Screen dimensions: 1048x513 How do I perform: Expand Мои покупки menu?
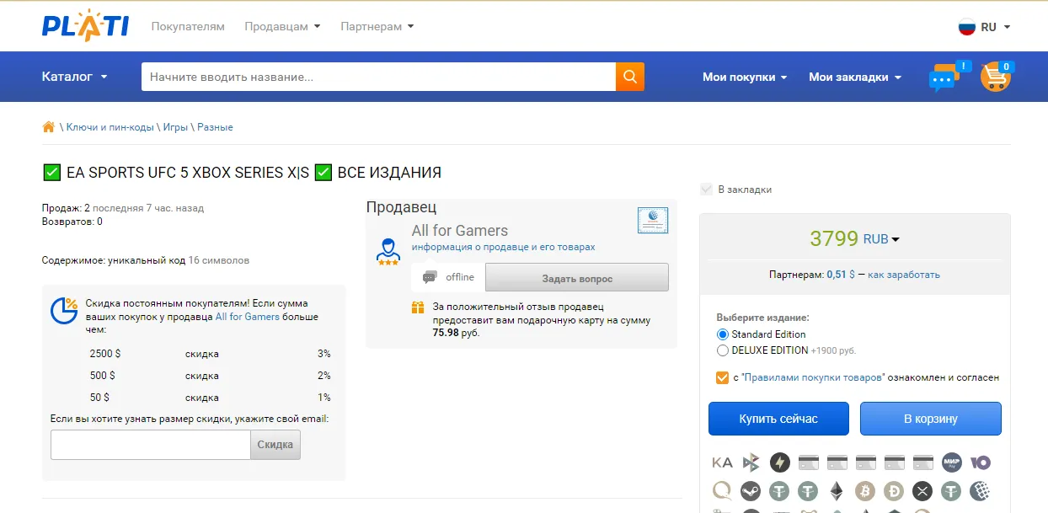(x=745, y=77)
